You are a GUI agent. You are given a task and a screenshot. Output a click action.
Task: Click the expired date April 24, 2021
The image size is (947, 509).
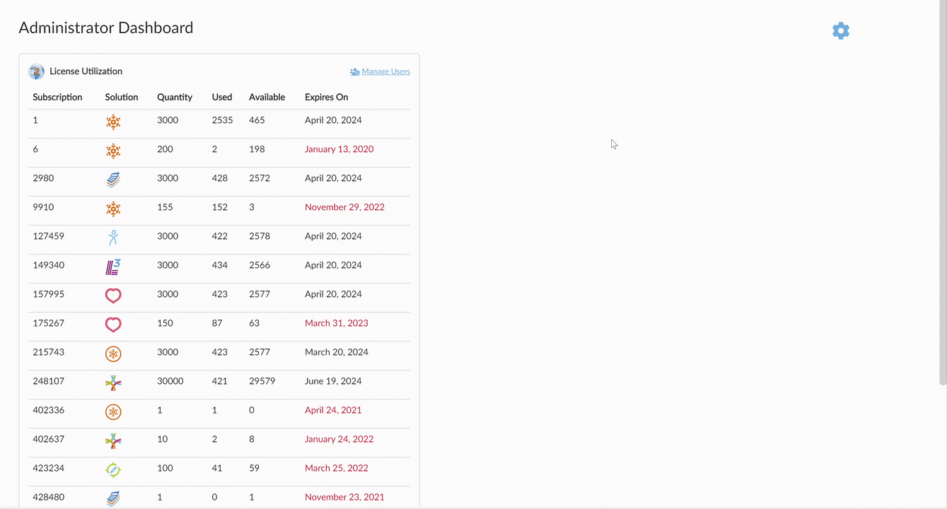click(x=333, y=410)
